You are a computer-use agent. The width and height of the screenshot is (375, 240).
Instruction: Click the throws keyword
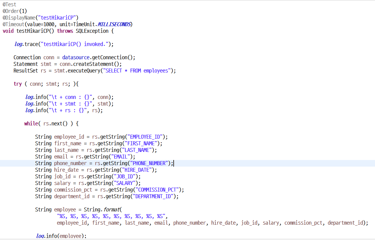point(65,31)
